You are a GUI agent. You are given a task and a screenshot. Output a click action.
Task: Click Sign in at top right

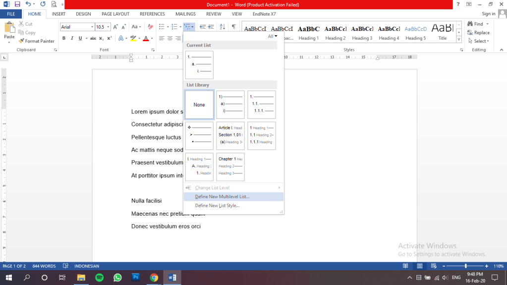(x=489, y=14)
